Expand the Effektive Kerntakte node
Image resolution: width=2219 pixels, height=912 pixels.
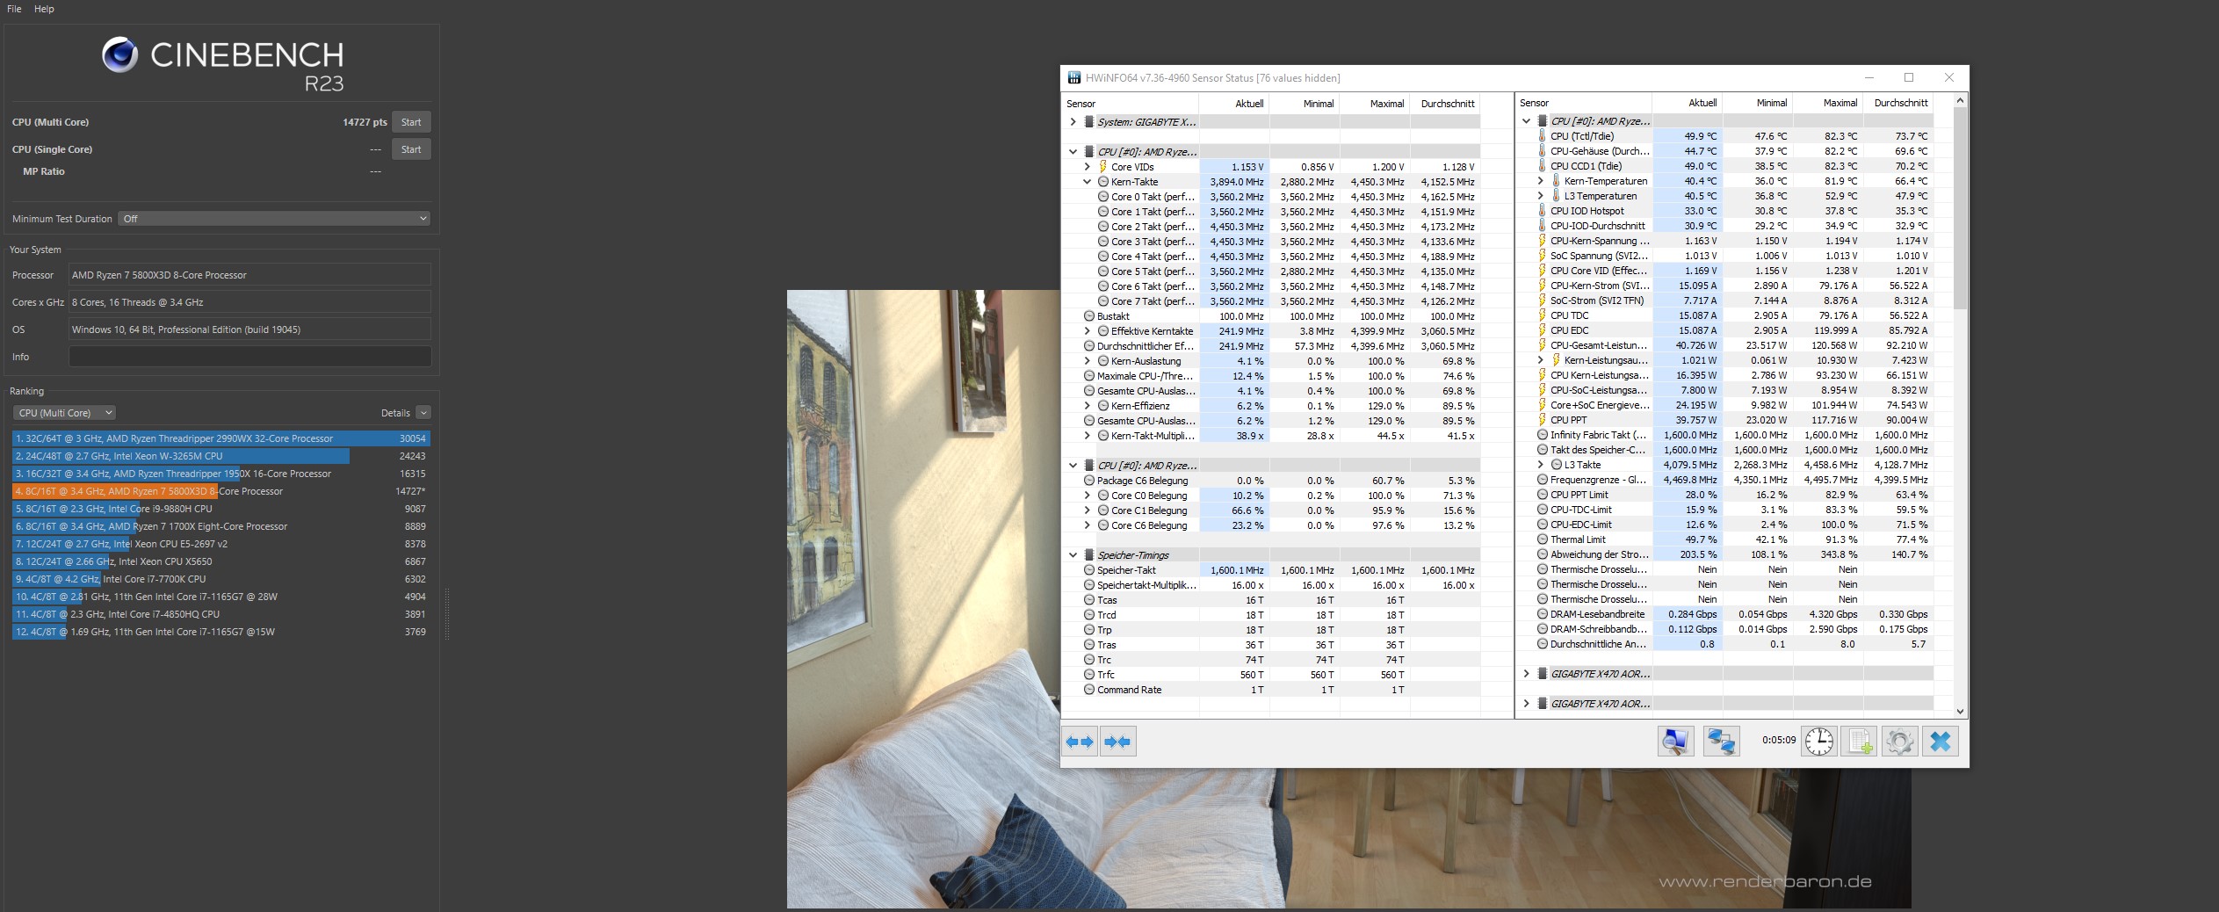pyautogui.click(x=1087, y=331)
